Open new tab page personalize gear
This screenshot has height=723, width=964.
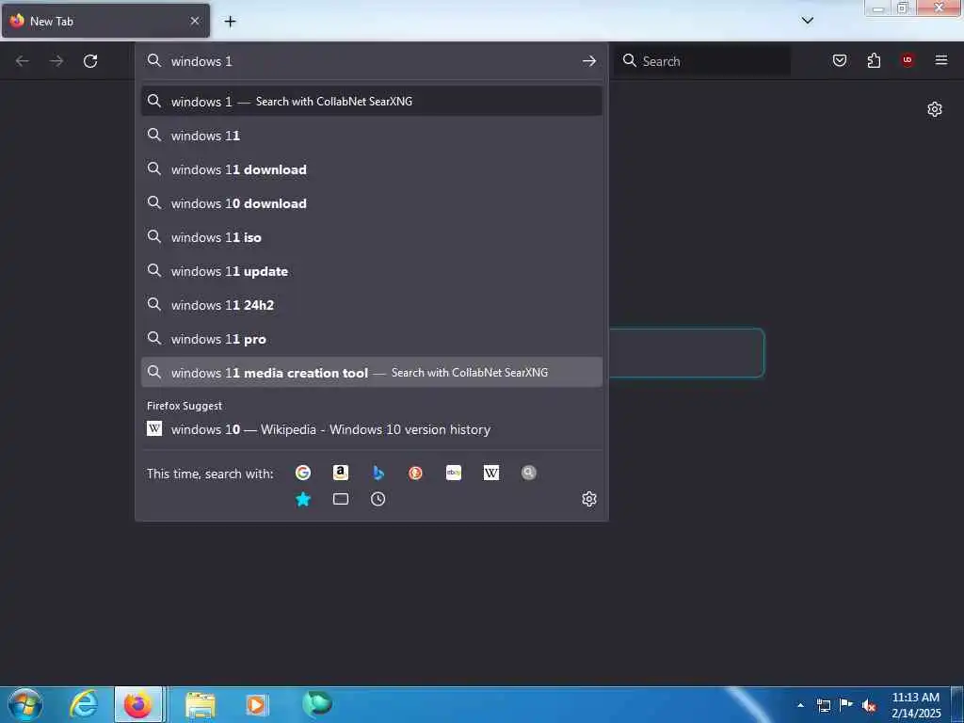(x=935, y=109)
